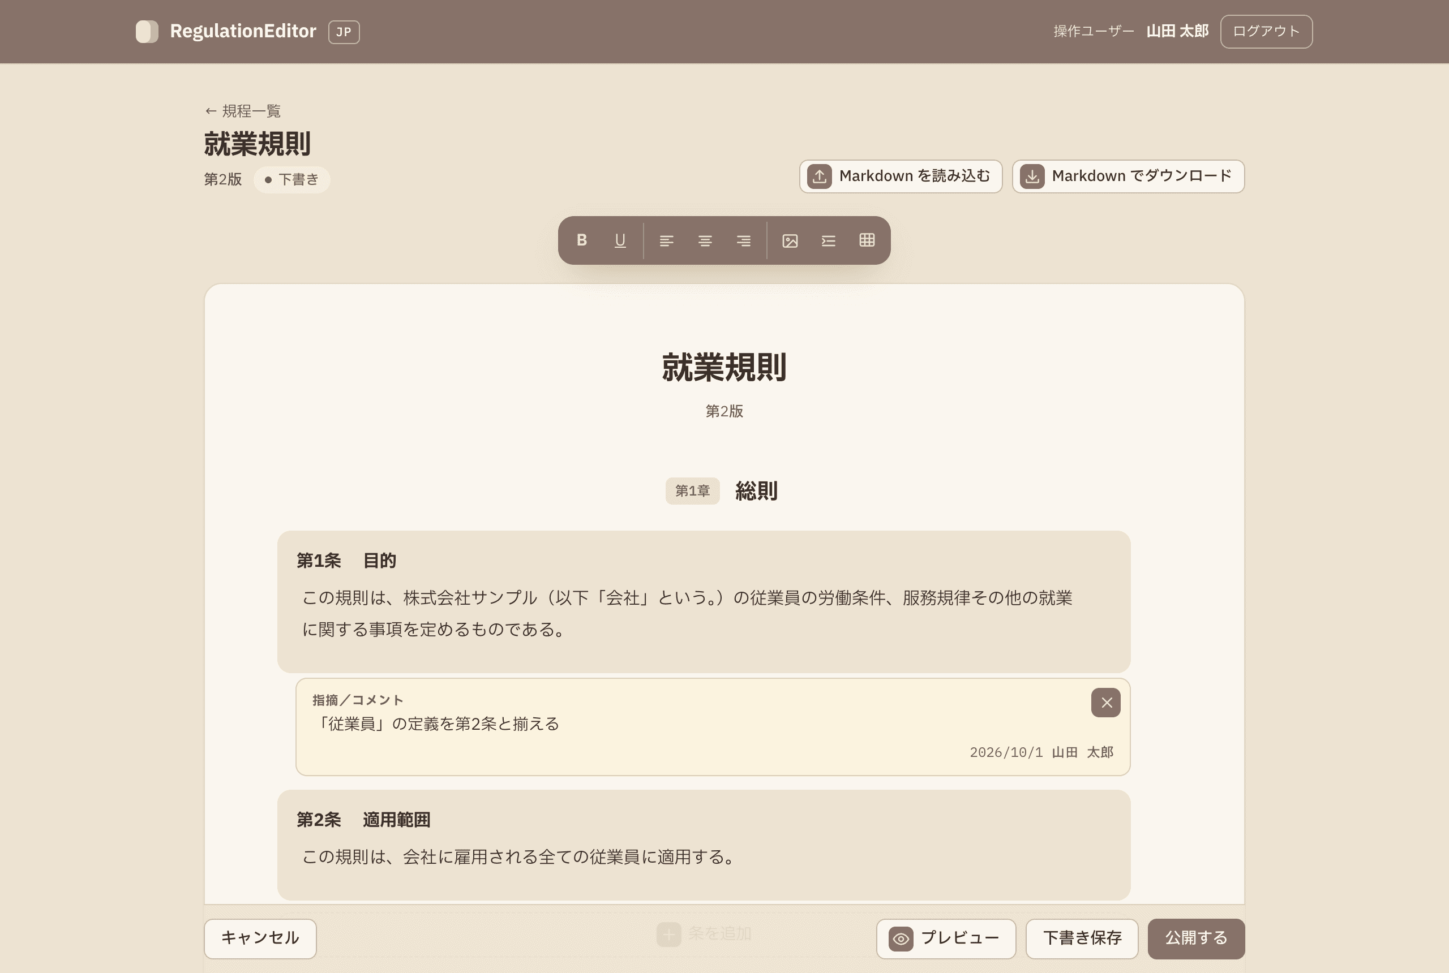1449x973 pixels.
Task: Click the 第1章 chapter badge
Action: pos(692,491)
